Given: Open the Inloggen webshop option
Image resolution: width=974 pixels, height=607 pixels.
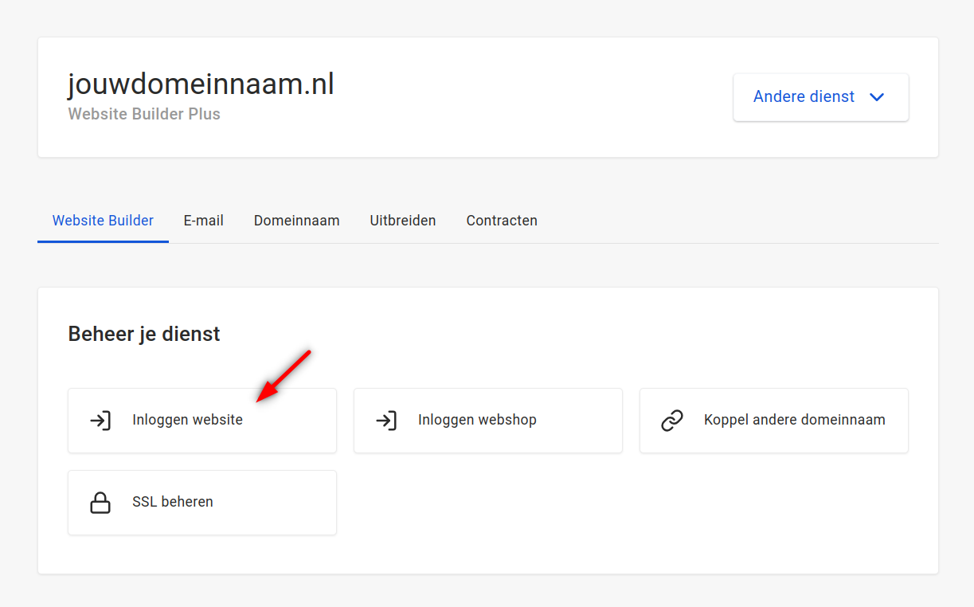Looking at the screenshot, I should [x=487, y=421].
